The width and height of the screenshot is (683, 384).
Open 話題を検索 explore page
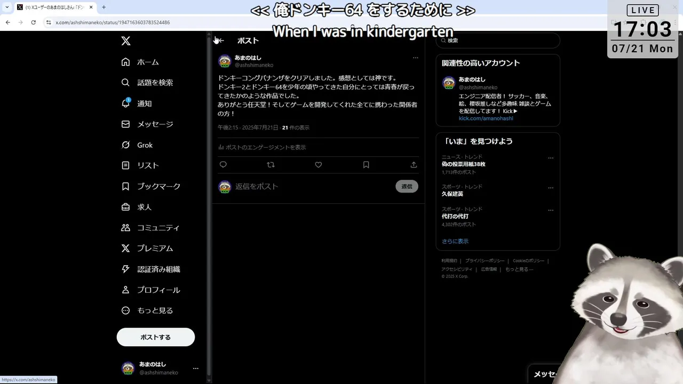(147, 83)
